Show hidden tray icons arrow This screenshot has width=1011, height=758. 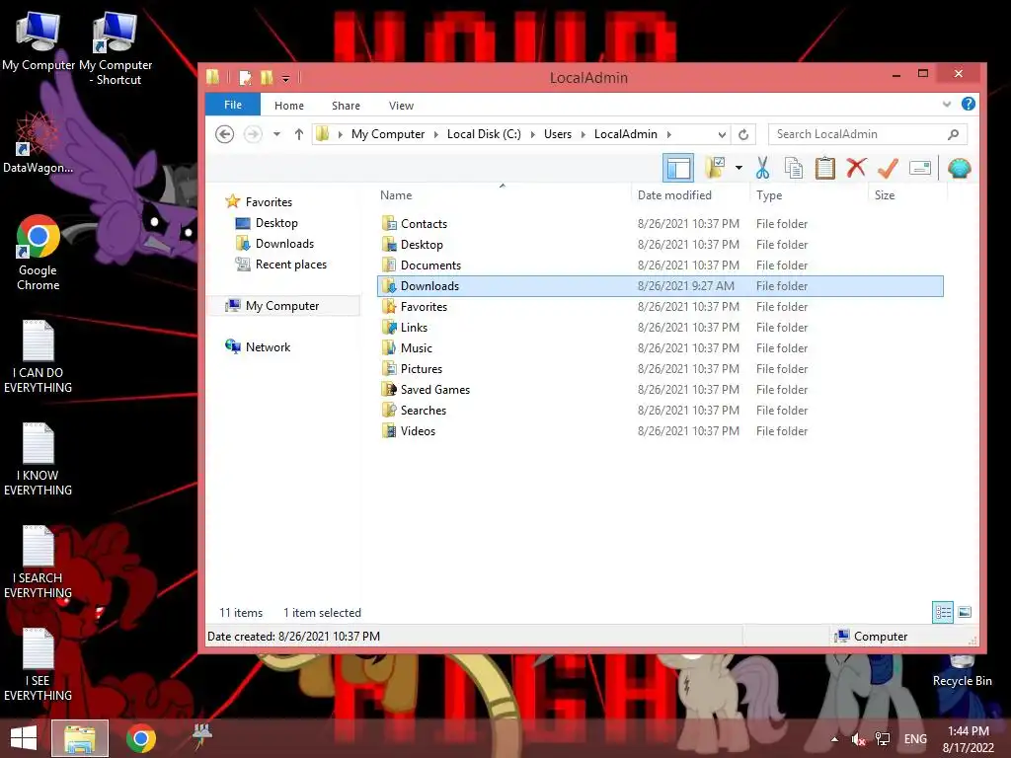point(834,739)
